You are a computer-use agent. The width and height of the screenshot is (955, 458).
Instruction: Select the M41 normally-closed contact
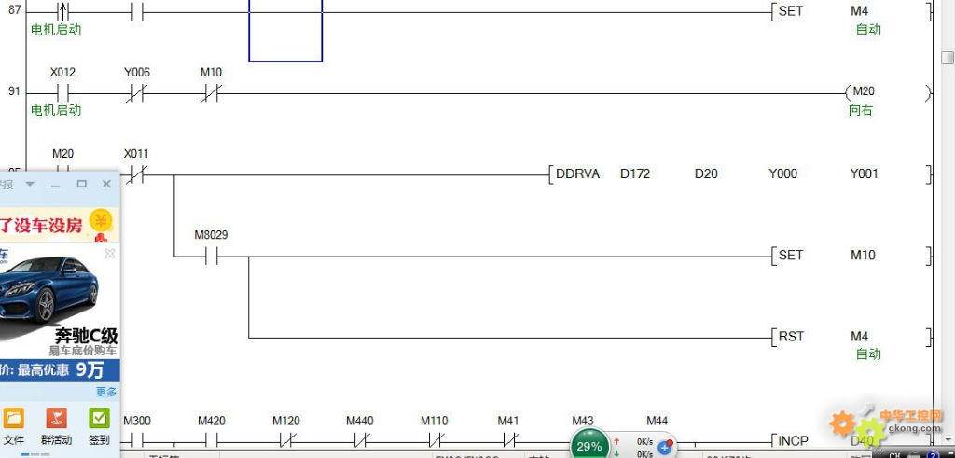pyautogui.click(x=508, y=439)
